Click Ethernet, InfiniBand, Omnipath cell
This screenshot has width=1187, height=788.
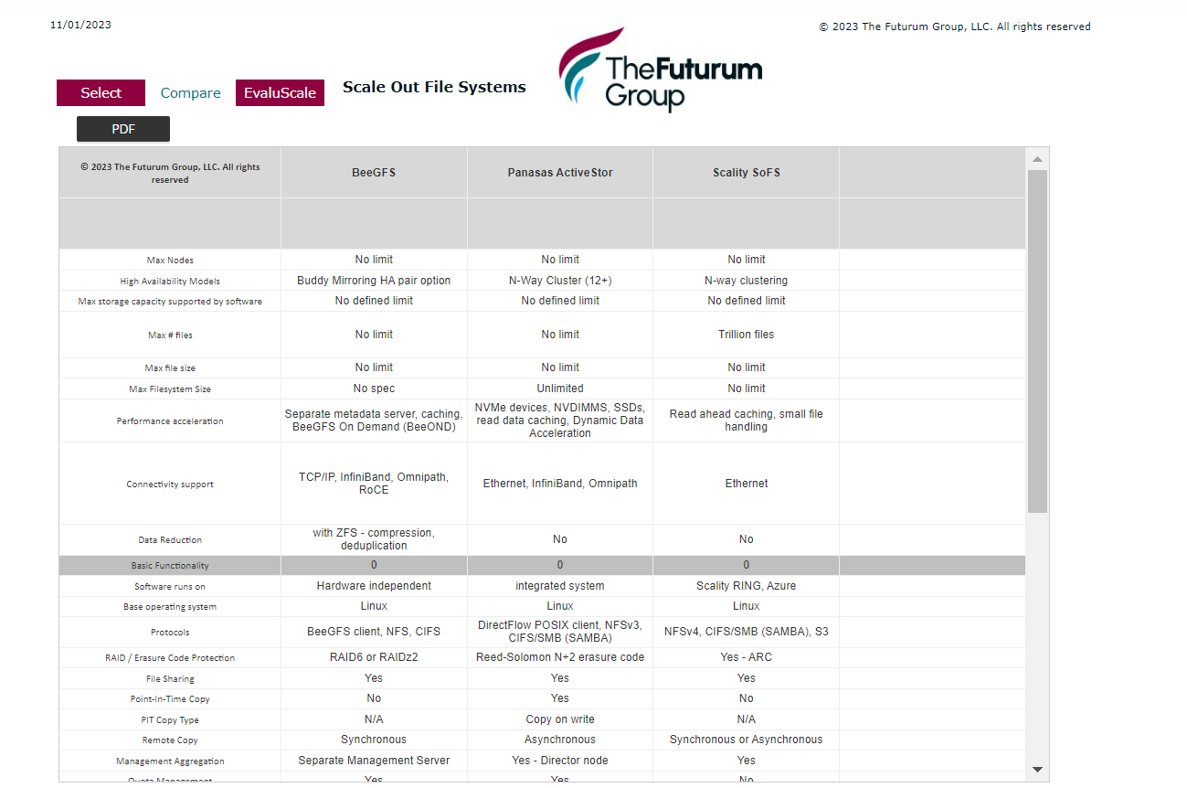click(560, 484)
